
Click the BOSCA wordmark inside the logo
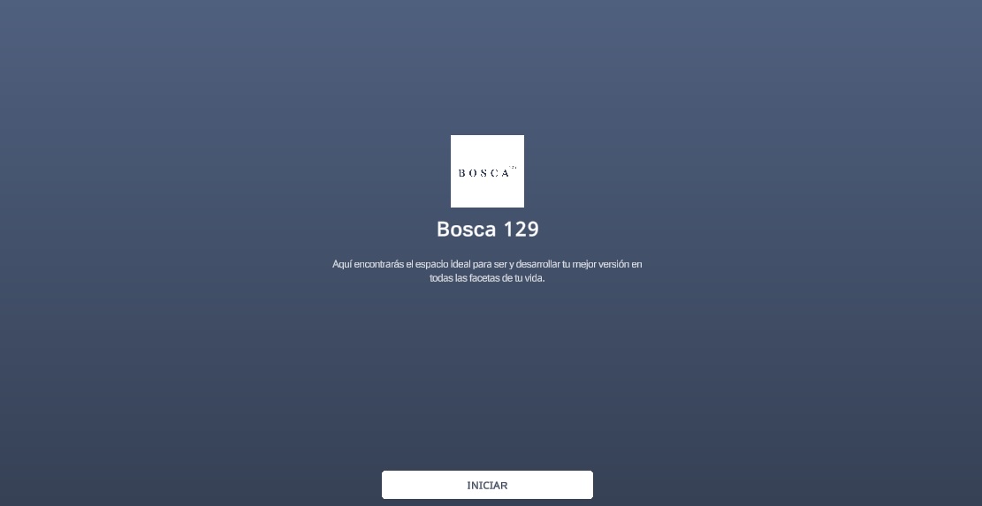[483, 172]
